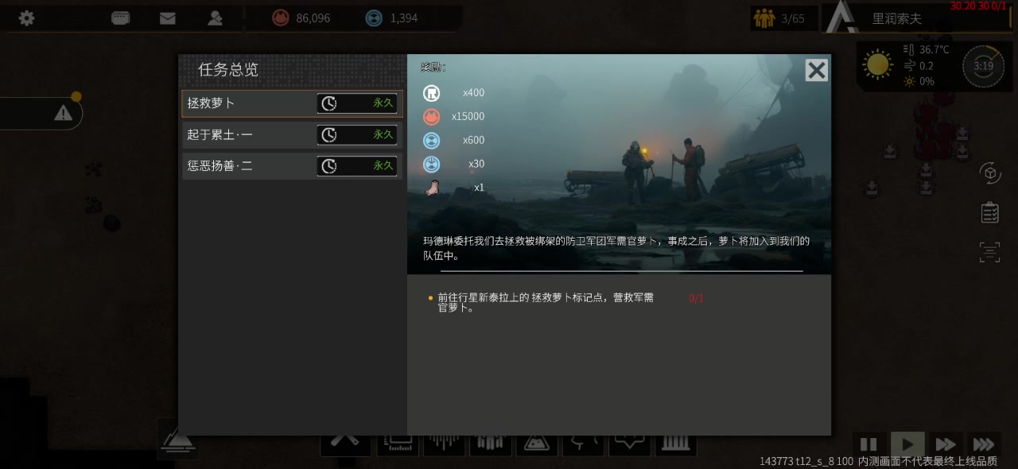Open the mail envelope inbox

tap(167, 17)
